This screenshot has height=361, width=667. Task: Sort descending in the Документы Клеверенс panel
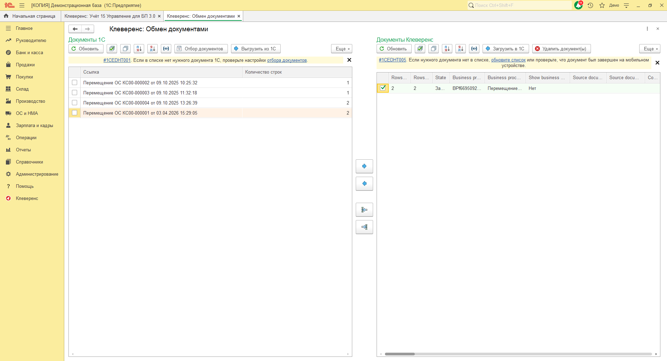point(461,49)
